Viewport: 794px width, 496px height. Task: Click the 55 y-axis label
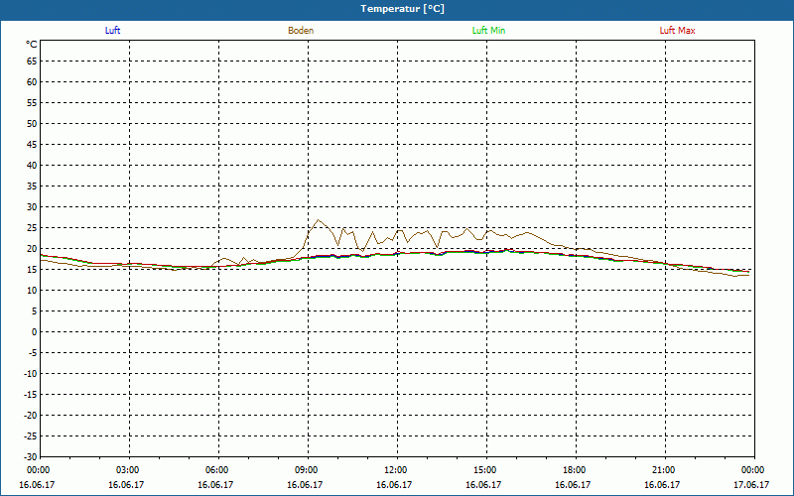click(32, 103)
